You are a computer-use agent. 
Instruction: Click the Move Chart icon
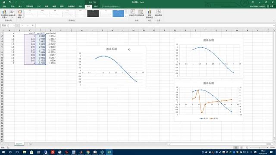(x=158, y=13)
